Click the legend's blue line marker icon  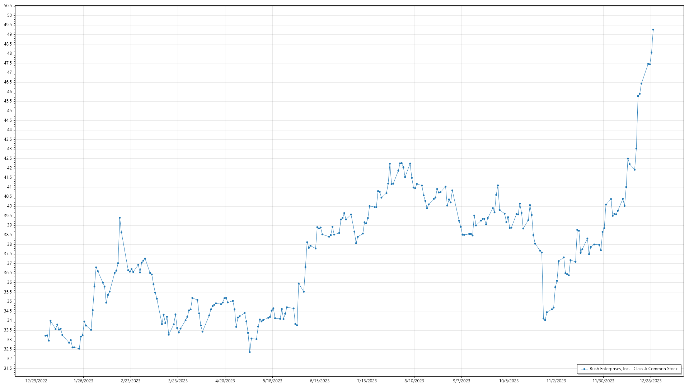point(584,369)
